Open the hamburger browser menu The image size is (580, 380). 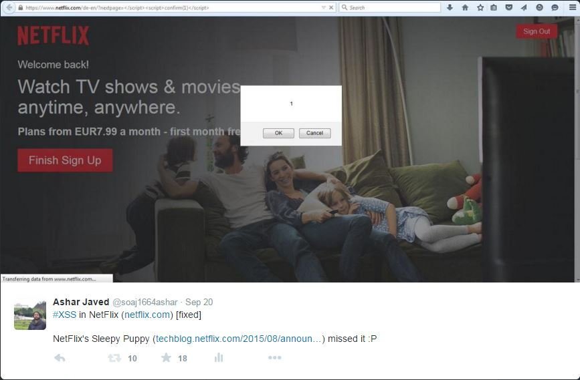click(572, 7)
